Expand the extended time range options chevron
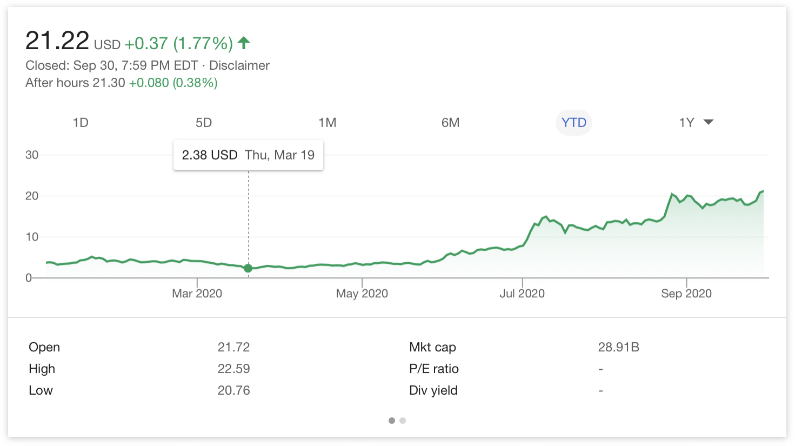Viewport: 795px width, 446px height. pyautogui.click(x=708, y=122)
